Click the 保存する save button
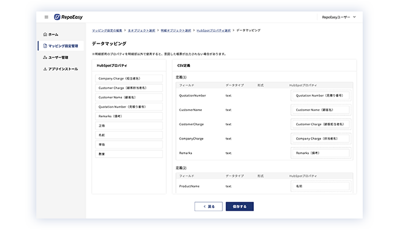Screen dimensions: 399x230 pos(240,206)
